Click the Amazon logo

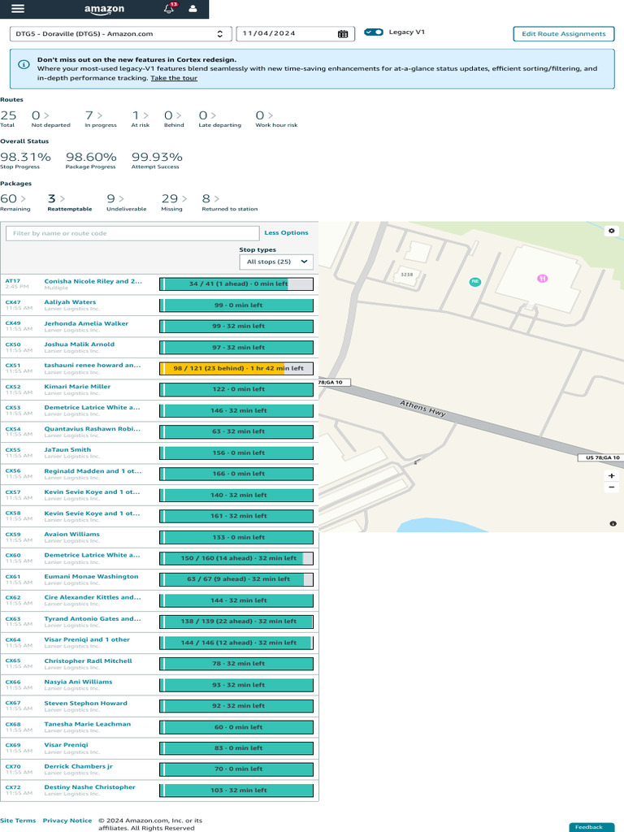(105, 9)
